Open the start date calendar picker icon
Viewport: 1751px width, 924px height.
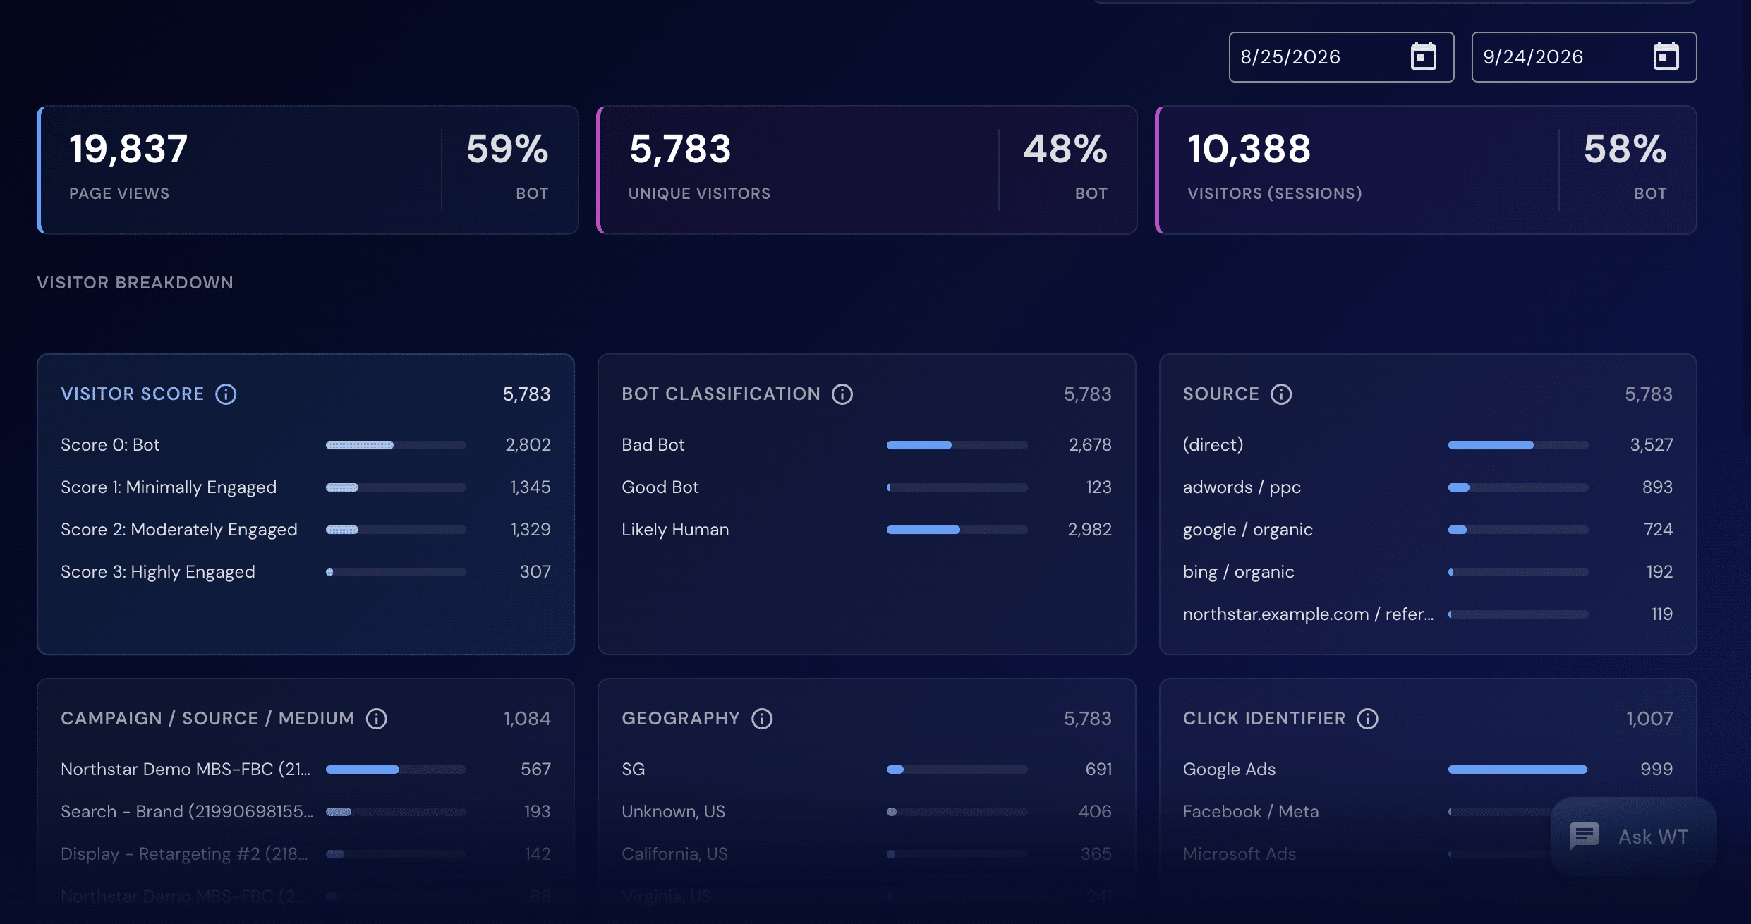coord(1423,56)
